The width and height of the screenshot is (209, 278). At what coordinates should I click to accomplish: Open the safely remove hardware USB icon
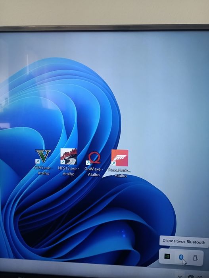pos(195,258)
